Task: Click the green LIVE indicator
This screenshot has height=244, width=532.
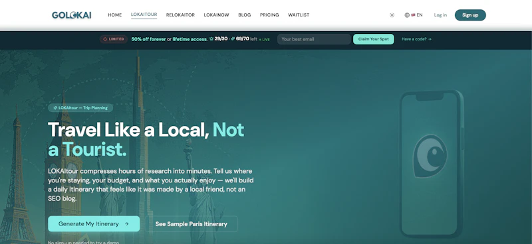Action: click(x=264, y=40)
